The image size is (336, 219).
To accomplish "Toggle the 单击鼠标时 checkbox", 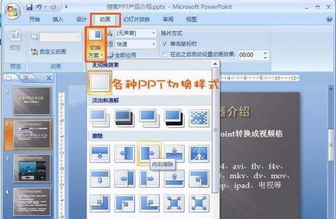I will 165,44.
